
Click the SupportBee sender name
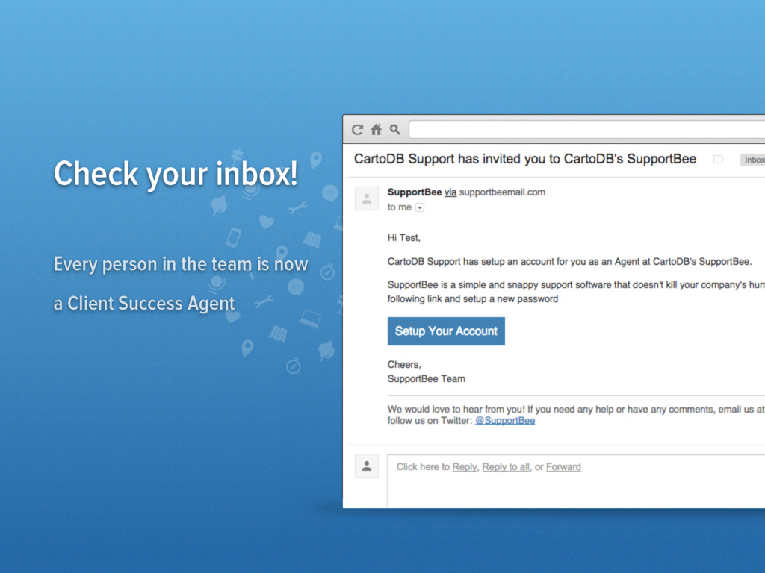point(415,192)
